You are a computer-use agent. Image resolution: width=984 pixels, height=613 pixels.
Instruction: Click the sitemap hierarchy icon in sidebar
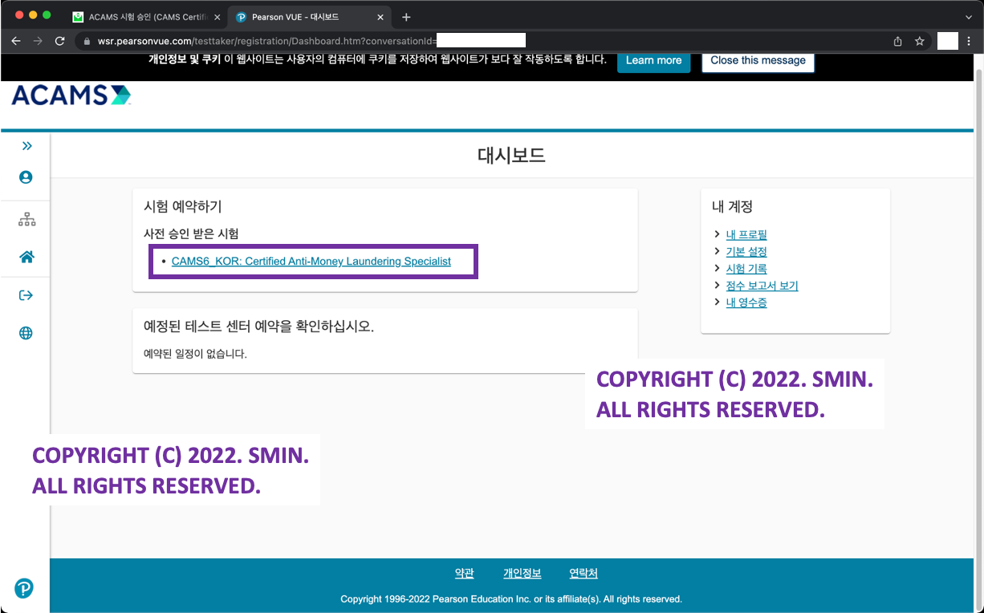26,220
